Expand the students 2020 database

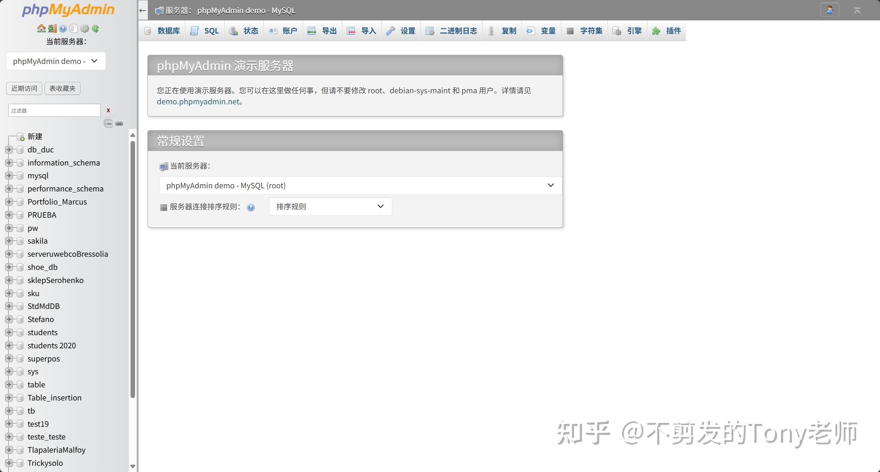pos(9,346)
